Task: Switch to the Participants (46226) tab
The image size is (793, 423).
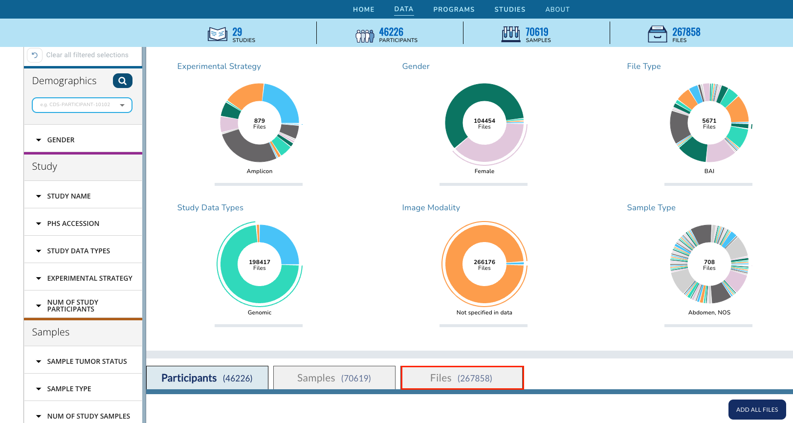Action: (x=207, y=378)
